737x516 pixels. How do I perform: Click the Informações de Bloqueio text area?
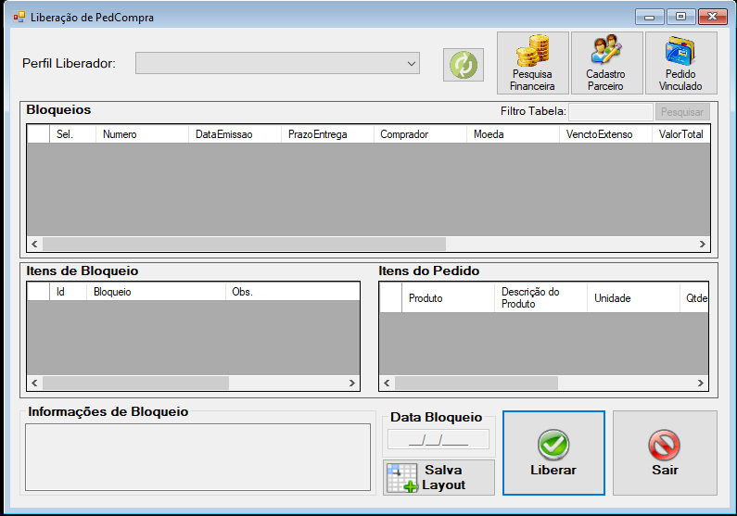pyautogui.click(x=197, y=458)
